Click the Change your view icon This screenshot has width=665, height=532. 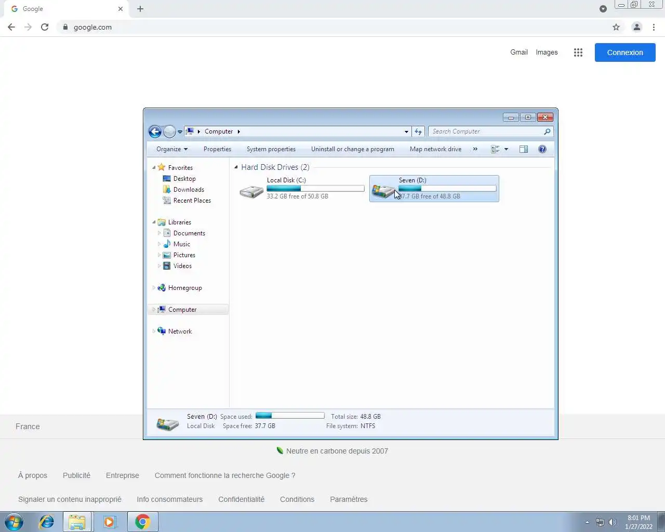[x=495, y=149]
